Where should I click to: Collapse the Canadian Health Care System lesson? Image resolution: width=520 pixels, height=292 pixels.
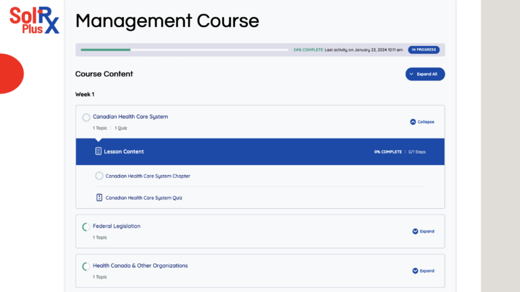pos(422,122)
